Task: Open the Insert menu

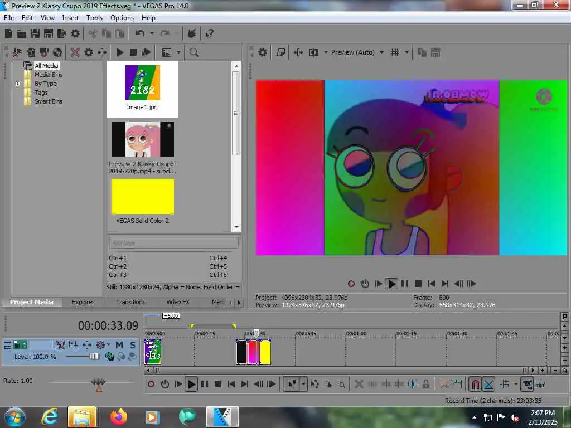Action: pos(70,18)
